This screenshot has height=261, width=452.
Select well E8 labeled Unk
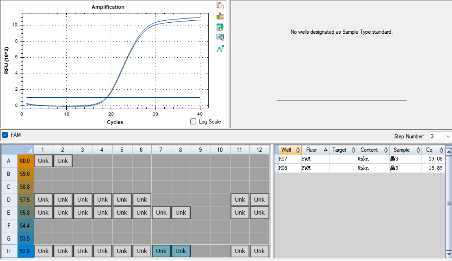point(181,213)
